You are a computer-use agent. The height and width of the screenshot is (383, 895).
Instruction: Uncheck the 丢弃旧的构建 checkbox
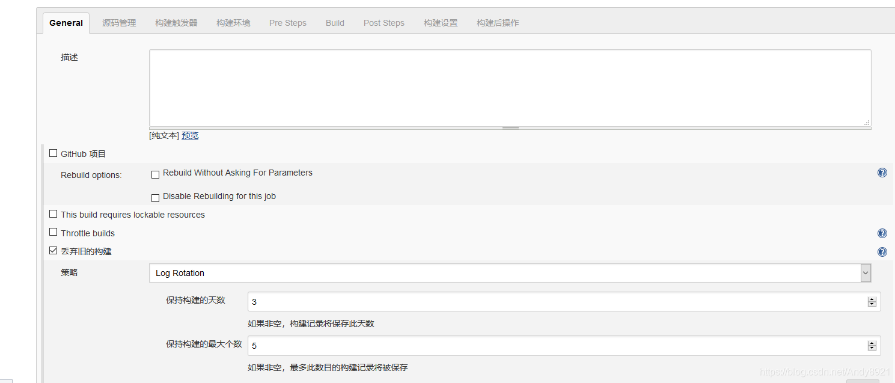click(53, 251)
